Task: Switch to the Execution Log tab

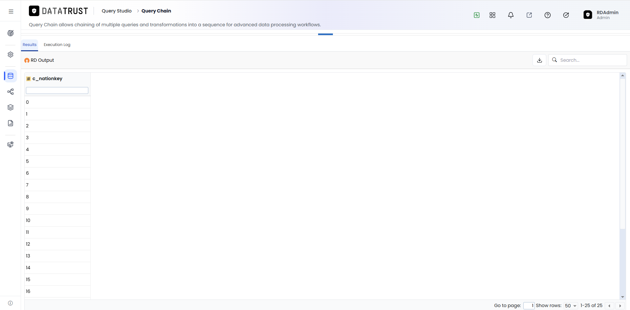Action: point(57,45)
